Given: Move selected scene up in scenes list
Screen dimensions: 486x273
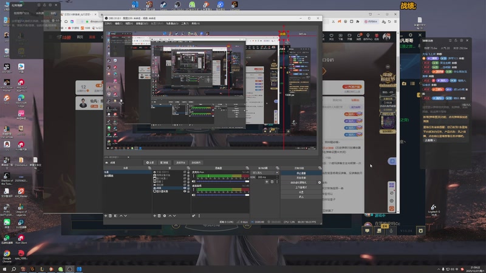Looking at the screenshot, I should coord(121,216).
